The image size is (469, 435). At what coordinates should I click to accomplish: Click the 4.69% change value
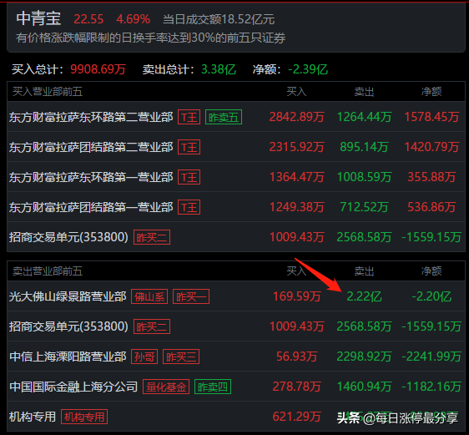(133, 19)
